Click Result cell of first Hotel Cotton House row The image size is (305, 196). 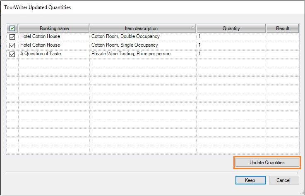[x=282, y=37]
